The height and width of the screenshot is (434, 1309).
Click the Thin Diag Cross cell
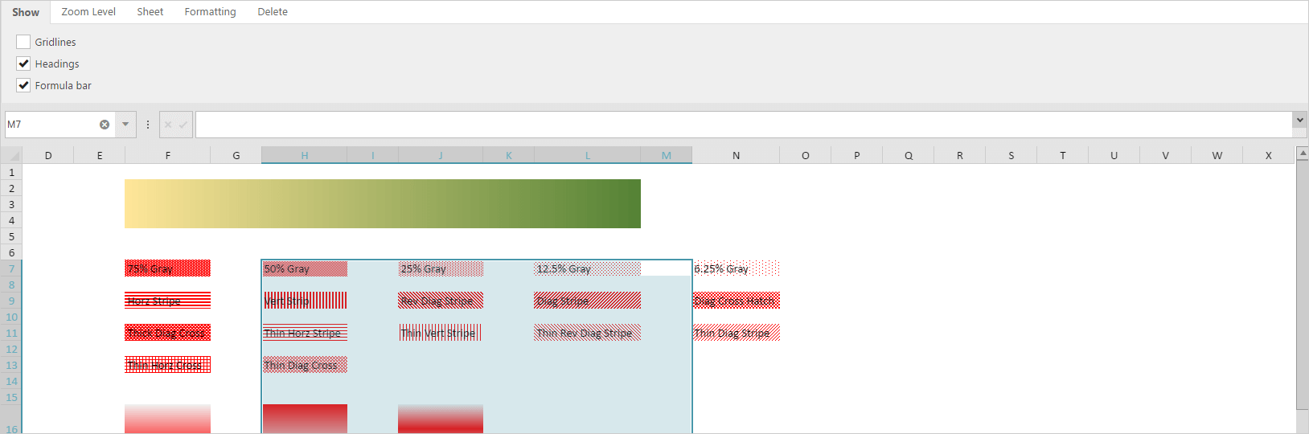tap(305, 365)
